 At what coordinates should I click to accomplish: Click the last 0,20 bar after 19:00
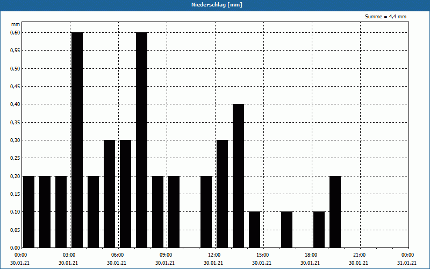click(335, 212)
